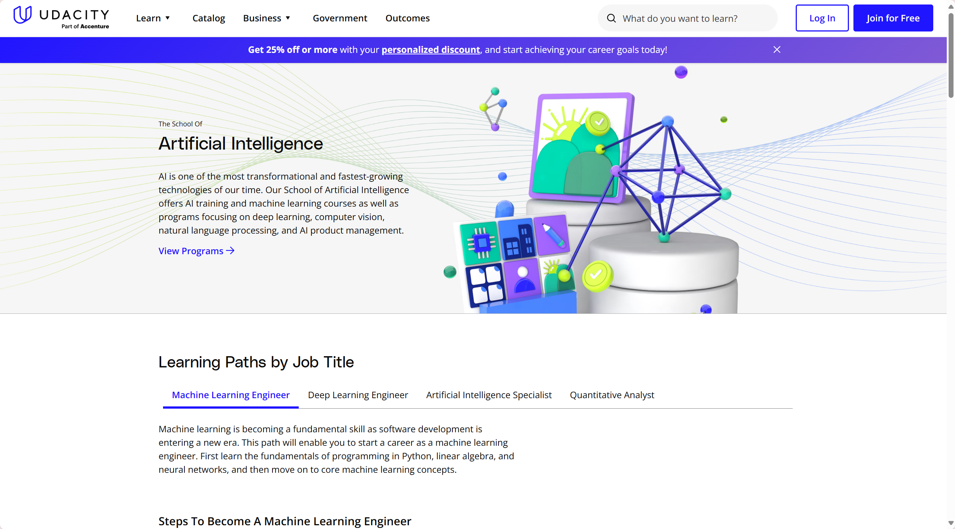Expand the Learn chevron arrow
Viewport: 955px width, 529px height.
[168, 18]
